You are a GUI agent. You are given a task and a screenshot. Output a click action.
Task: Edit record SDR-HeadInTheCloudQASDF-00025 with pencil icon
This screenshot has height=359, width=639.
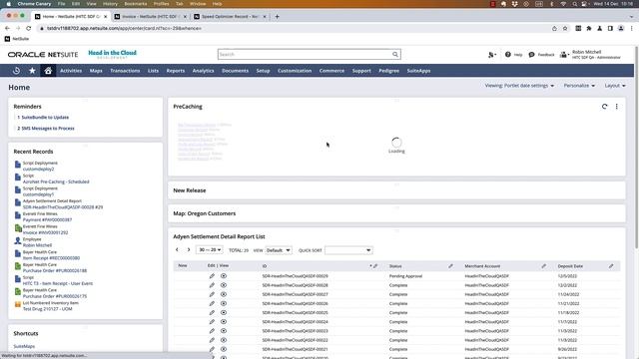212,312
